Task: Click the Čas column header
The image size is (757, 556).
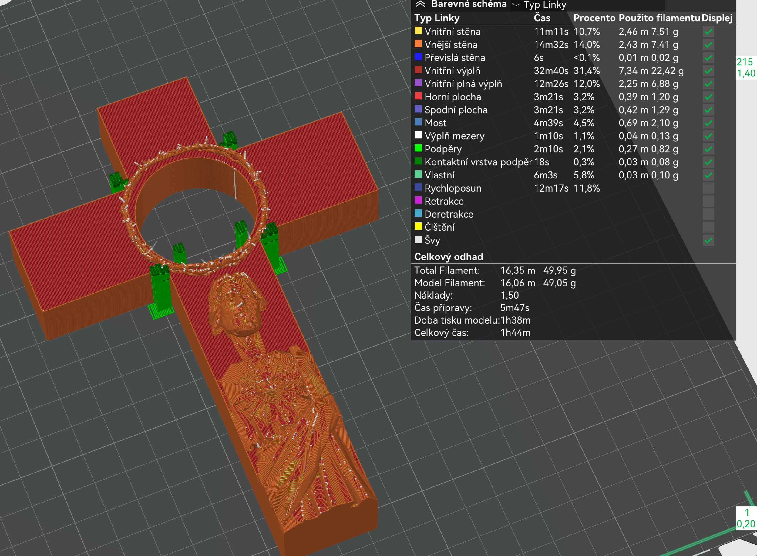Action: point(542,18)
